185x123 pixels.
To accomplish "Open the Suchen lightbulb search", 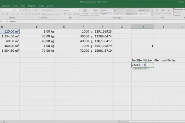I will click(x=50, y=6).
